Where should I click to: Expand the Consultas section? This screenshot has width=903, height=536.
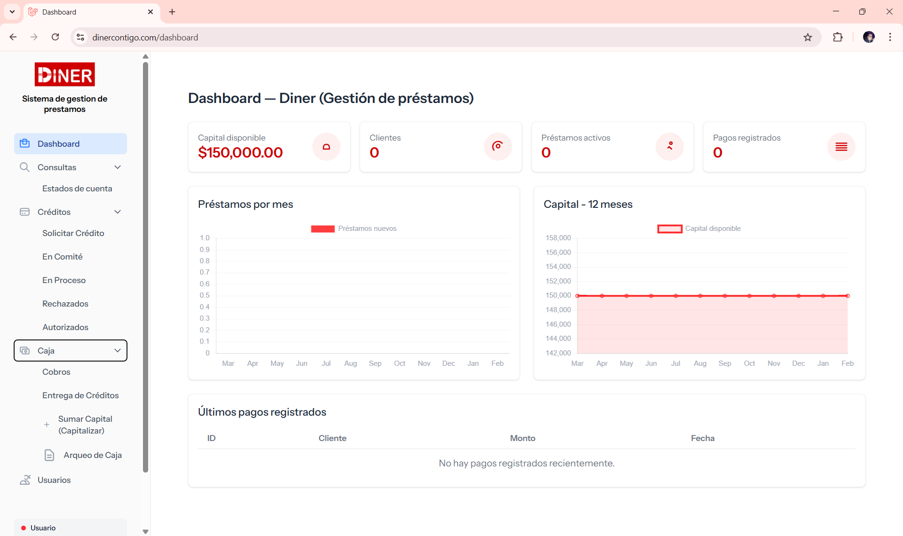pyautogui.click(x=117, y=167)
